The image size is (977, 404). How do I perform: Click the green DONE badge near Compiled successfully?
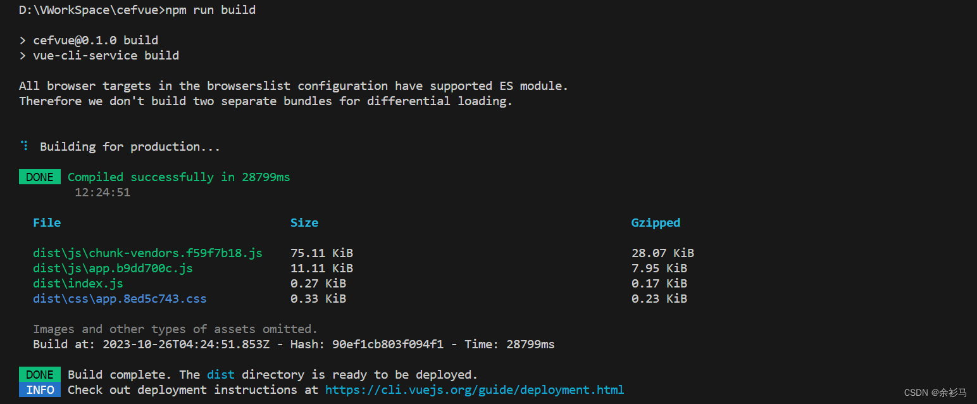point(39,177)
